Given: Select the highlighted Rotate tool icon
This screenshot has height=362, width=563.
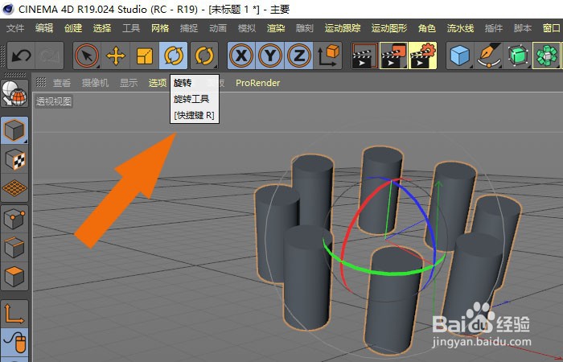Looking at the screenshot, I should (174, 56).
